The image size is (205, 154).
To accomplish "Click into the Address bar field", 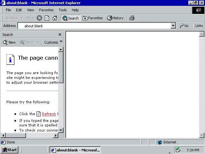I will pos(94,26).
